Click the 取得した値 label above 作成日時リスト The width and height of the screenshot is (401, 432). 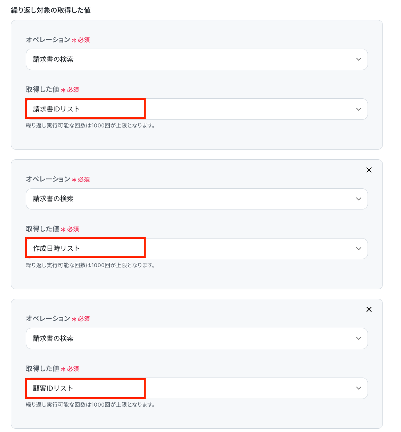point(42,229)
